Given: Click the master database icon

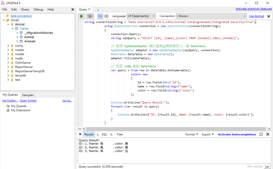Looking at the screenshot, I should pyautogui.click(x=12, y=50).
